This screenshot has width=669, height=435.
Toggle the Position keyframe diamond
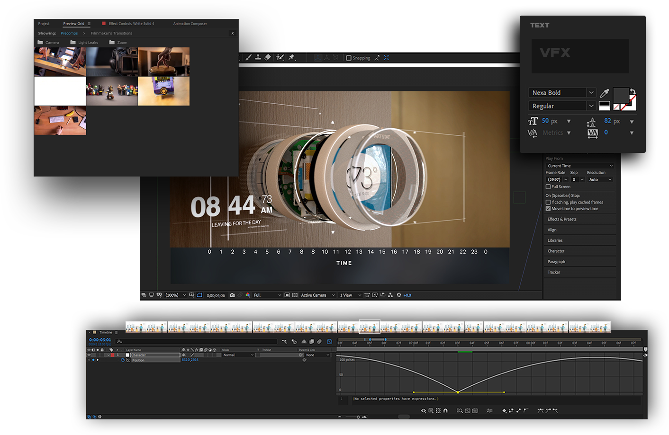[x=93, y=360]
